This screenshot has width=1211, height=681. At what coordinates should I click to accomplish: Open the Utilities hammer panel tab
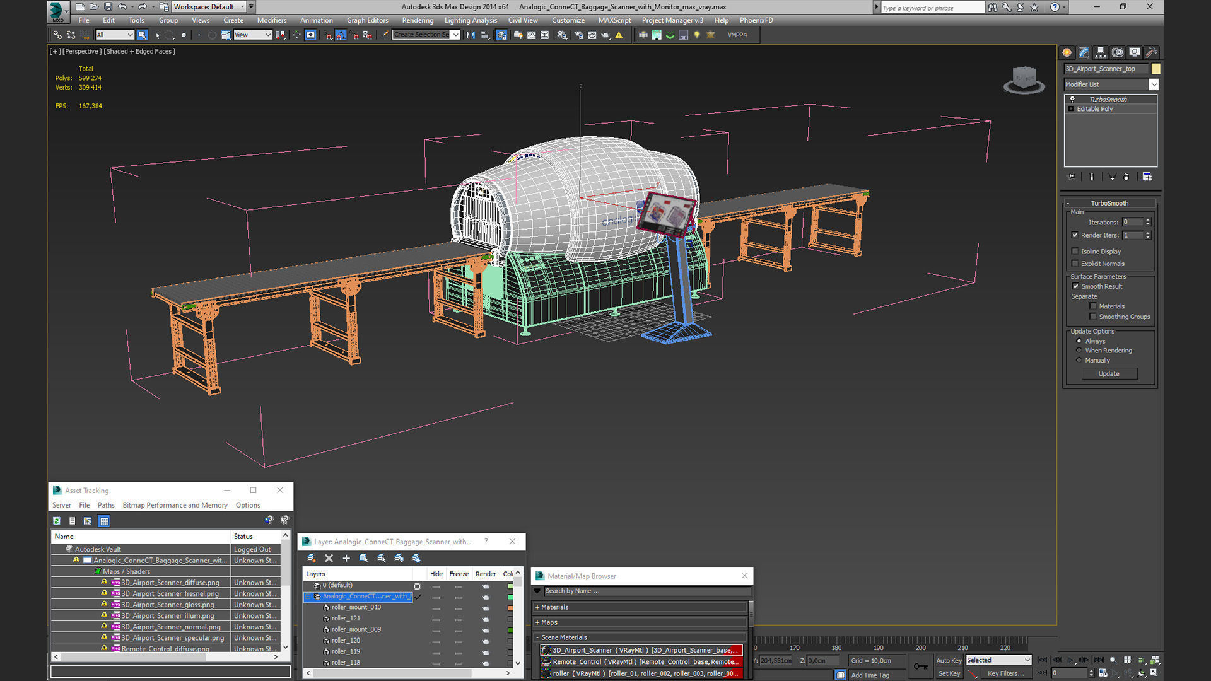pyautogui.click(x=1151, y=52)
